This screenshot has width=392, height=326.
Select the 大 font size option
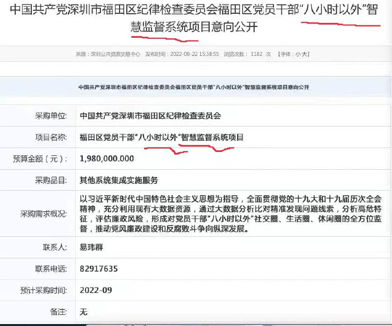pyautogui.click(x=305, y=54)
